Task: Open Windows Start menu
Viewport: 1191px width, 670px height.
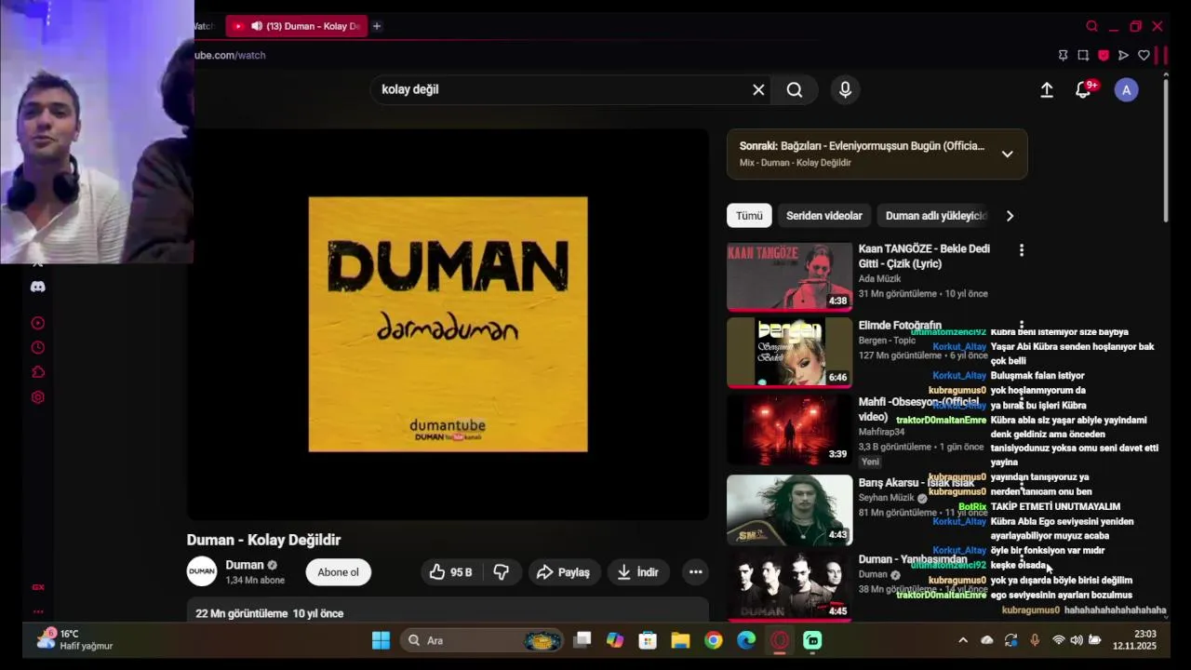Action: 381,640
